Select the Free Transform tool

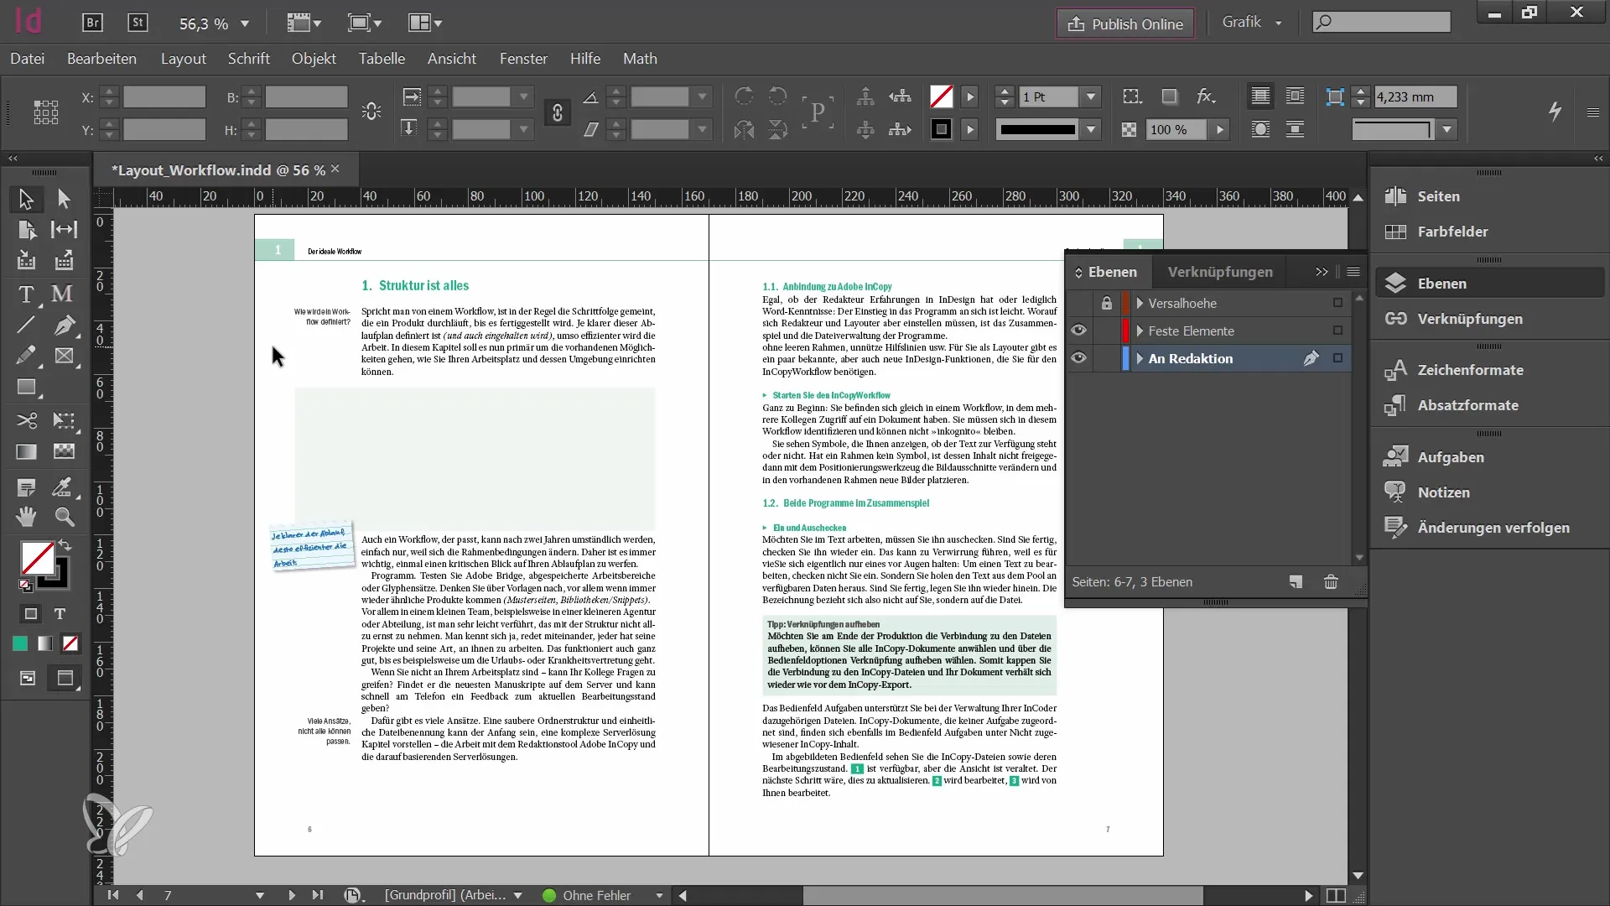point(62,419)
